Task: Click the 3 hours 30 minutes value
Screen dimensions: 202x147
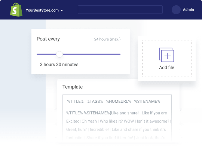Action: pyautogui.click(x=59, y=64)
